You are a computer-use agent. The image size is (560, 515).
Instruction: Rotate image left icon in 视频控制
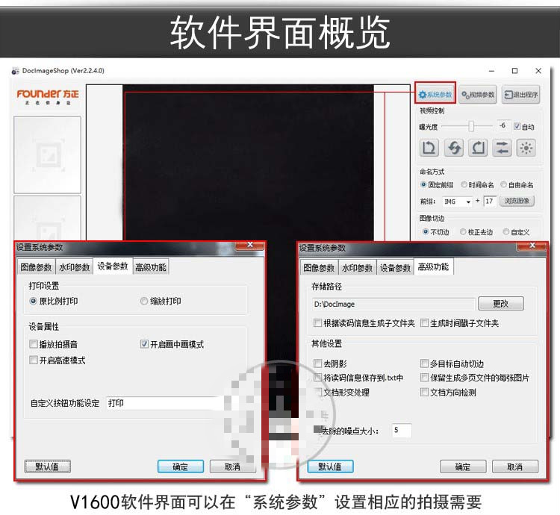(x=429, y=147)
